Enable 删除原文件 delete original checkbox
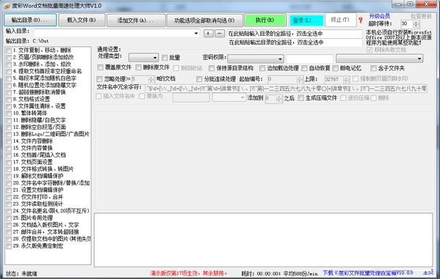The height and width of the screenshot is (279, 440). pyautogui.click(x=138, y=67)
